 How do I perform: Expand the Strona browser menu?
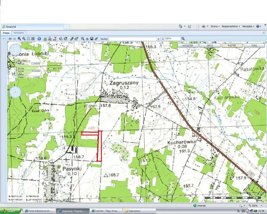coord(215,26)
